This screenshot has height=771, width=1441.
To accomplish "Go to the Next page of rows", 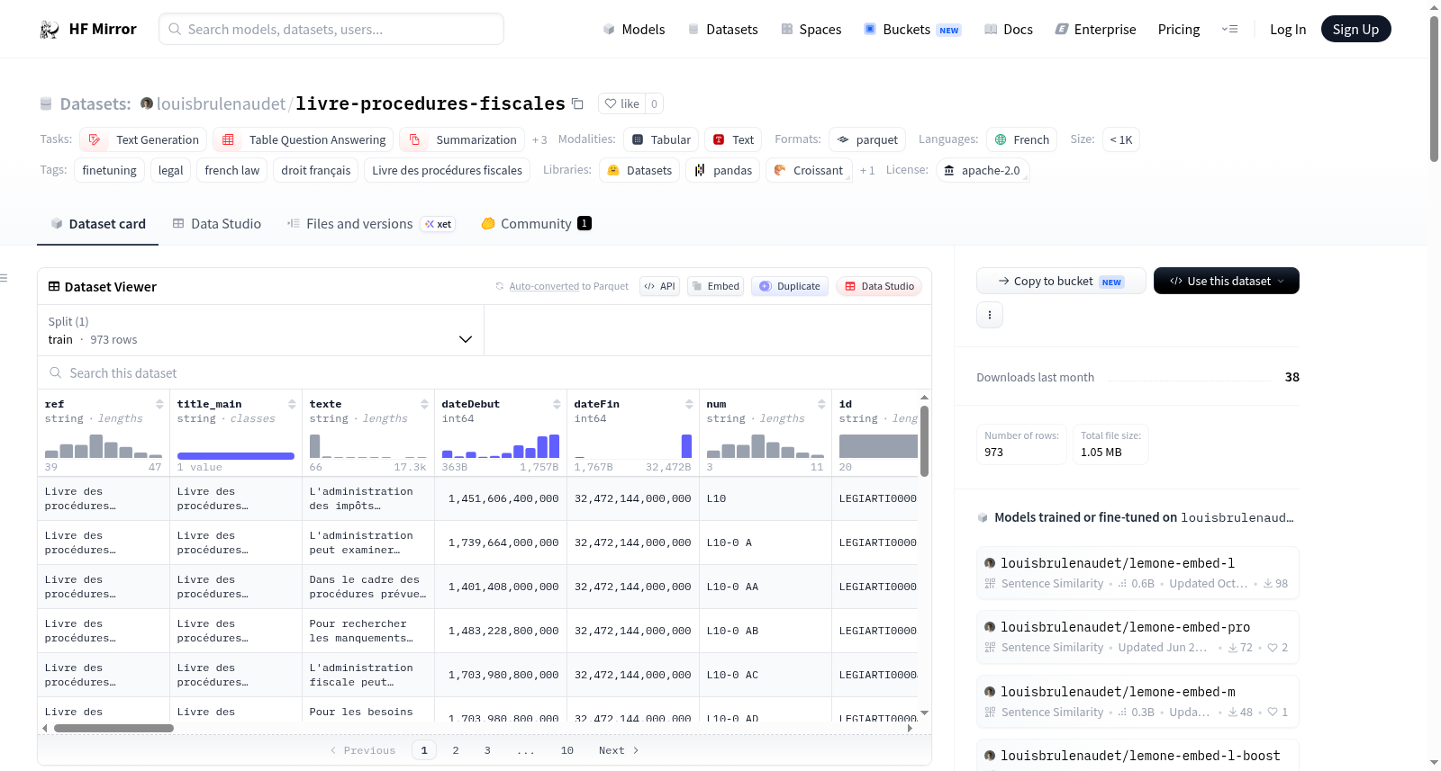I will click(x=619, y=750).
